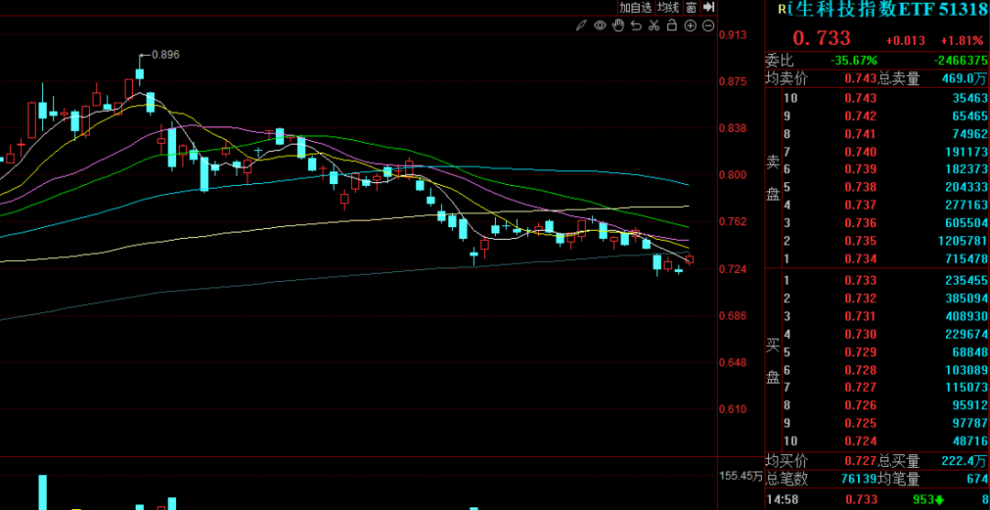990x510 pixels.
Task: Select the pen drawing tool icon
Action: click(x=582, y=26)
